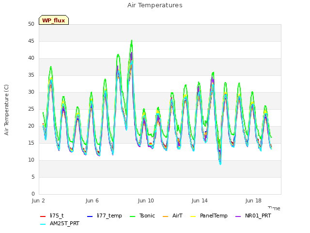Click the AirT legend entry

(172, 216)
